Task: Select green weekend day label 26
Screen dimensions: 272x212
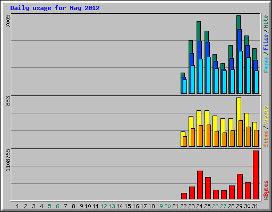Action: click(215, 206)
